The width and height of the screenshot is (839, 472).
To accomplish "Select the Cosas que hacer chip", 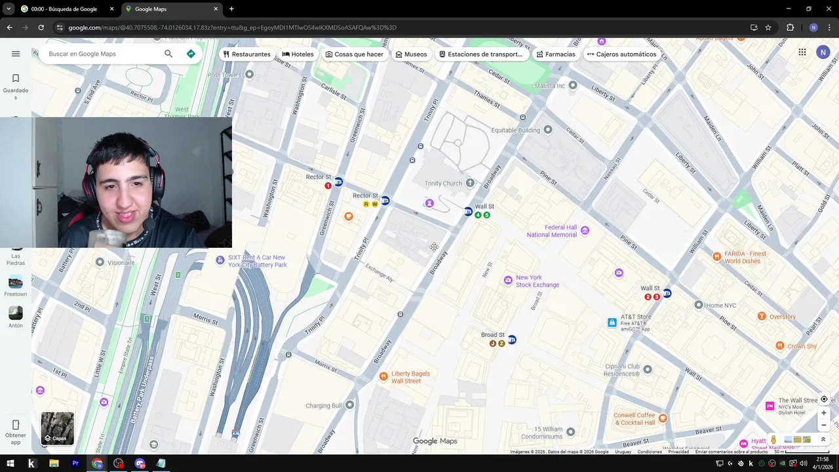I will [x=355, y=54].
